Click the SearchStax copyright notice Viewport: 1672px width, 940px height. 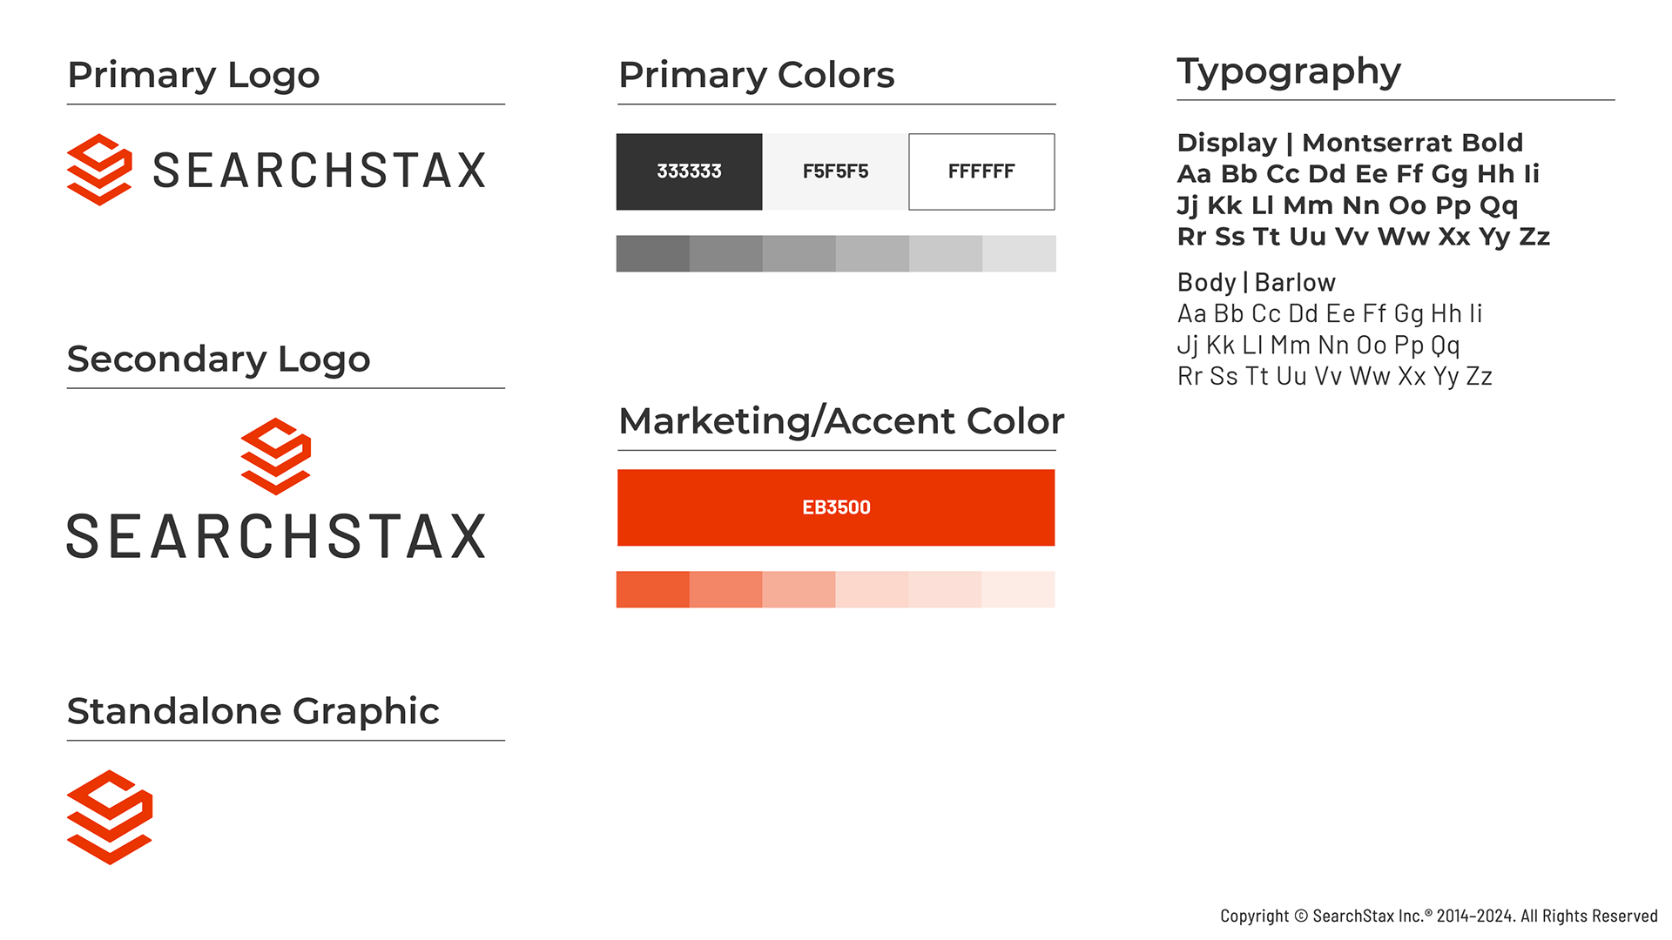pos(1439,916)
